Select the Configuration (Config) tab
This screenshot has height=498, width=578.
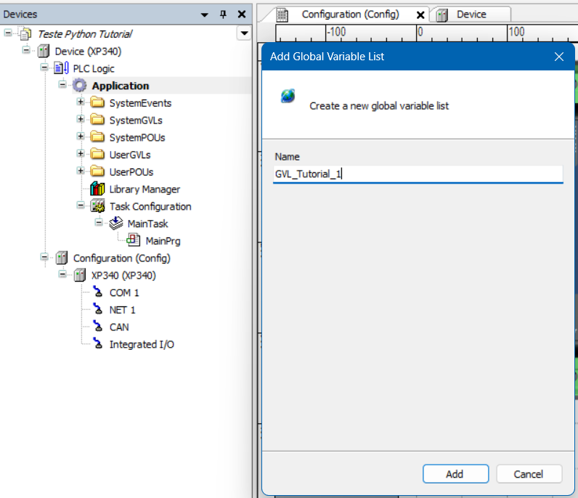[x=350, y=15]
